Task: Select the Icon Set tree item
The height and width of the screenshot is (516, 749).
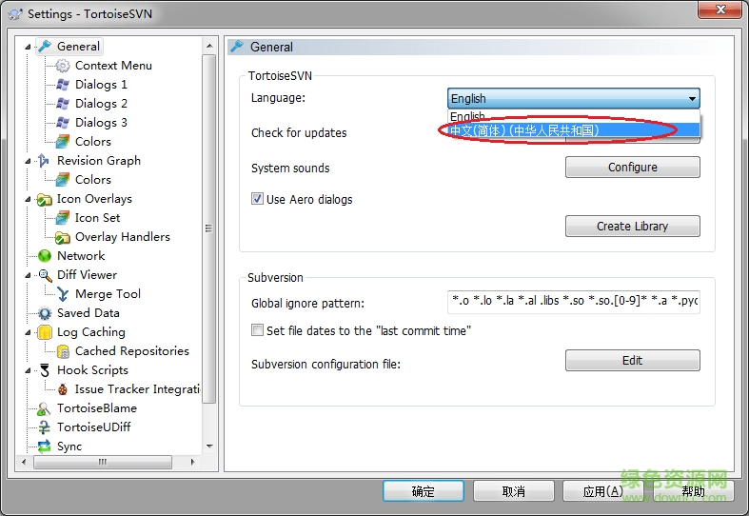Action: (x=97, y=218)
